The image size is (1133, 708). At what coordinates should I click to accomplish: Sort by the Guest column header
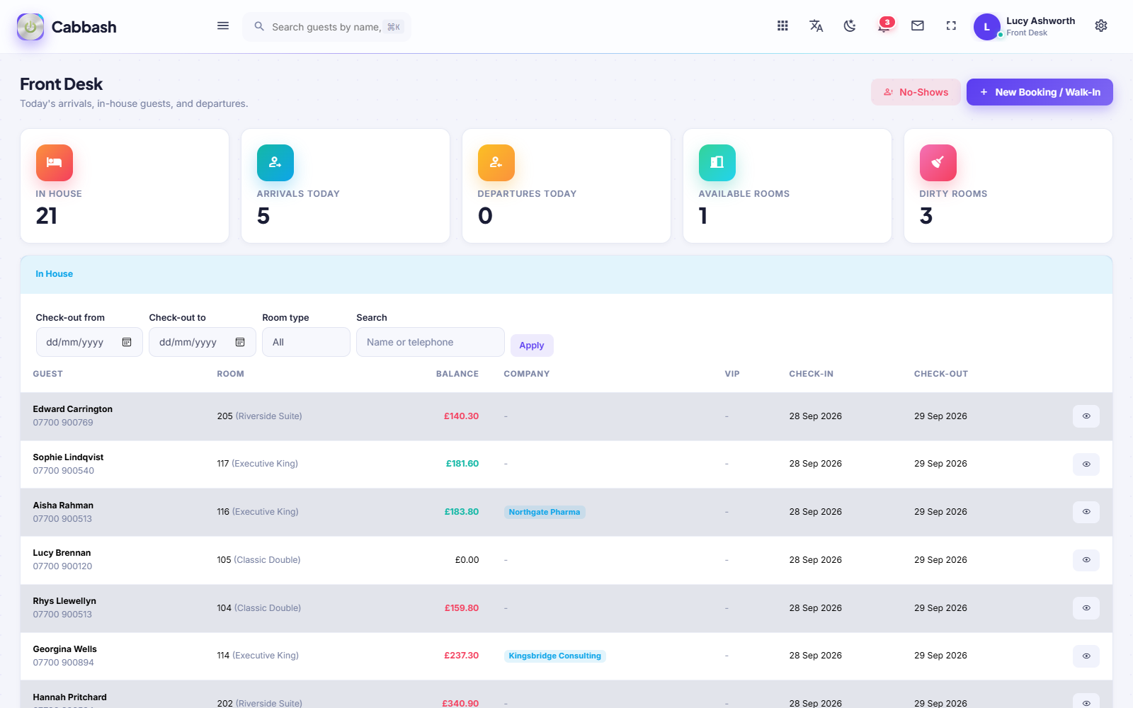click(x=48, y=374)
